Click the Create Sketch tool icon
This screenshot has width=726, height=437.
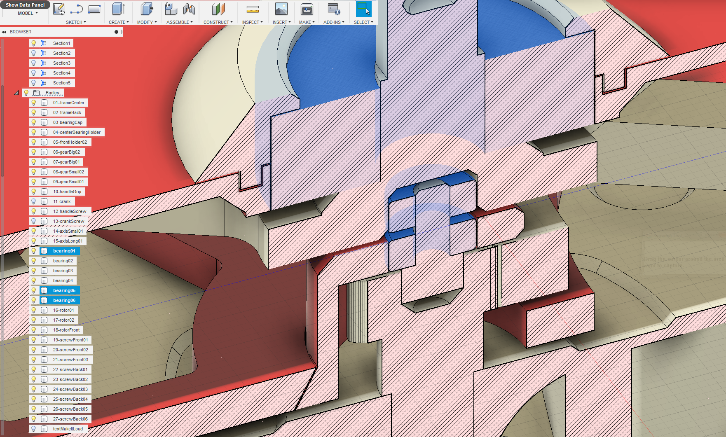coord(59,9)
